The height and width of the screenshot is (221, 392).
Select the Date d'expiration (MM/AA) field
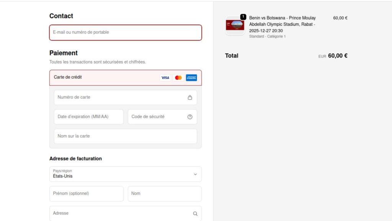click(x=88, y=117)
